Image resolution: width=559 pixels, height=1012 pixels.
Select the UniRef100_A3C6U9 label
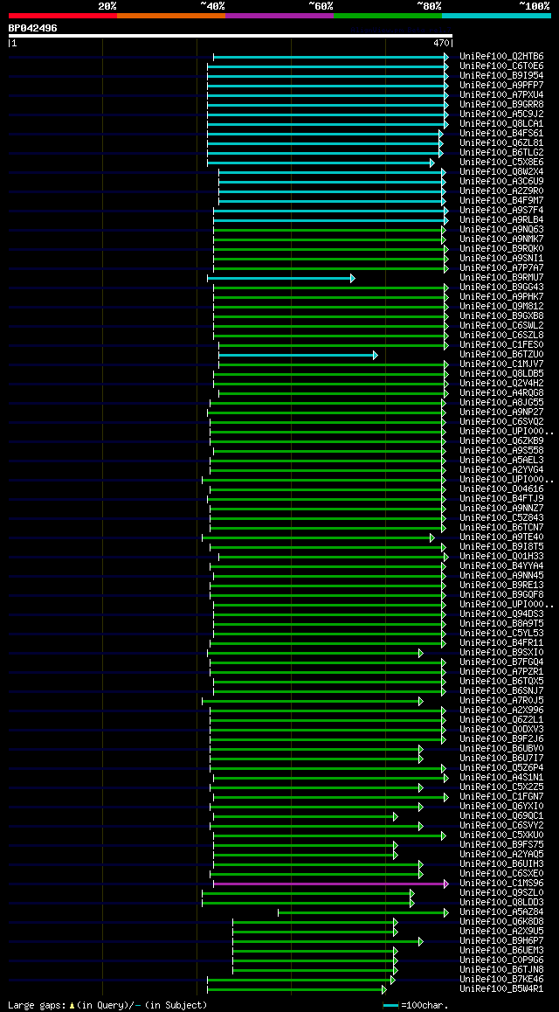[x=501, y=182]
